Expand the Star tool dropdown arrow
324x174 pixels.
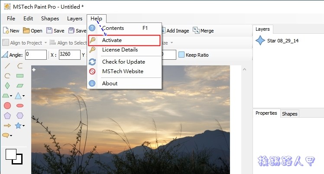(x=23, y=126)
